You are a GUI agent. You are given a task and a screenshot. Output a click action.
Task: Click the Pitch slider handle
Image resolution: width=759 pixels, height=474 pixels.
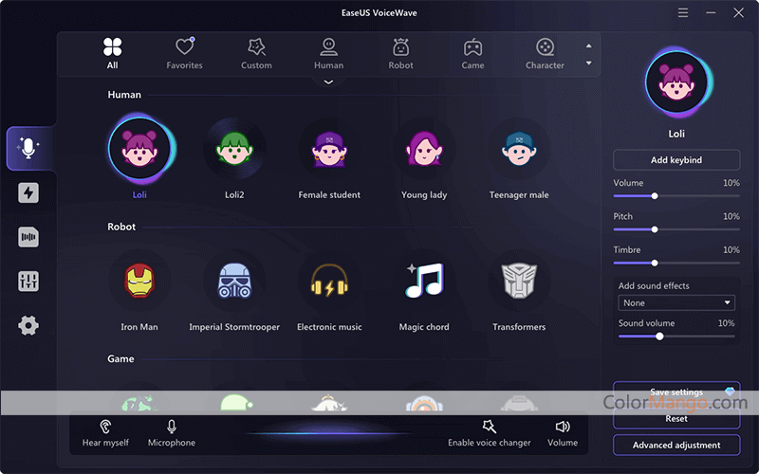click(x=655, y=229)
